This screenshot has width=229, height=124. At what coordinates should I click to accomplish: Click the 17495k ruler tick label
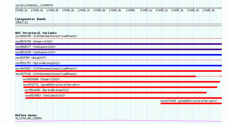130,10
